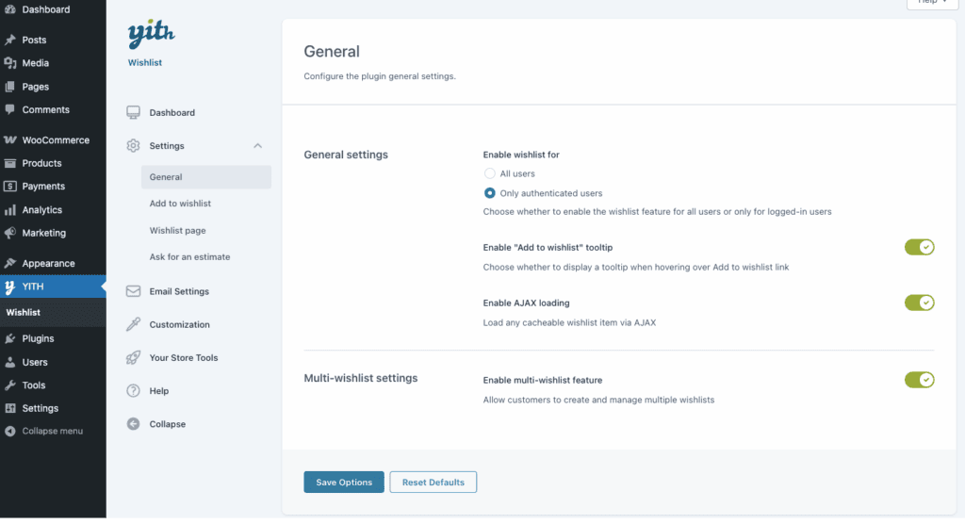The height and width of the screenshot is (524, 965).
Task: Open Products in admin sidebar
Action: (x=41, y=164)
